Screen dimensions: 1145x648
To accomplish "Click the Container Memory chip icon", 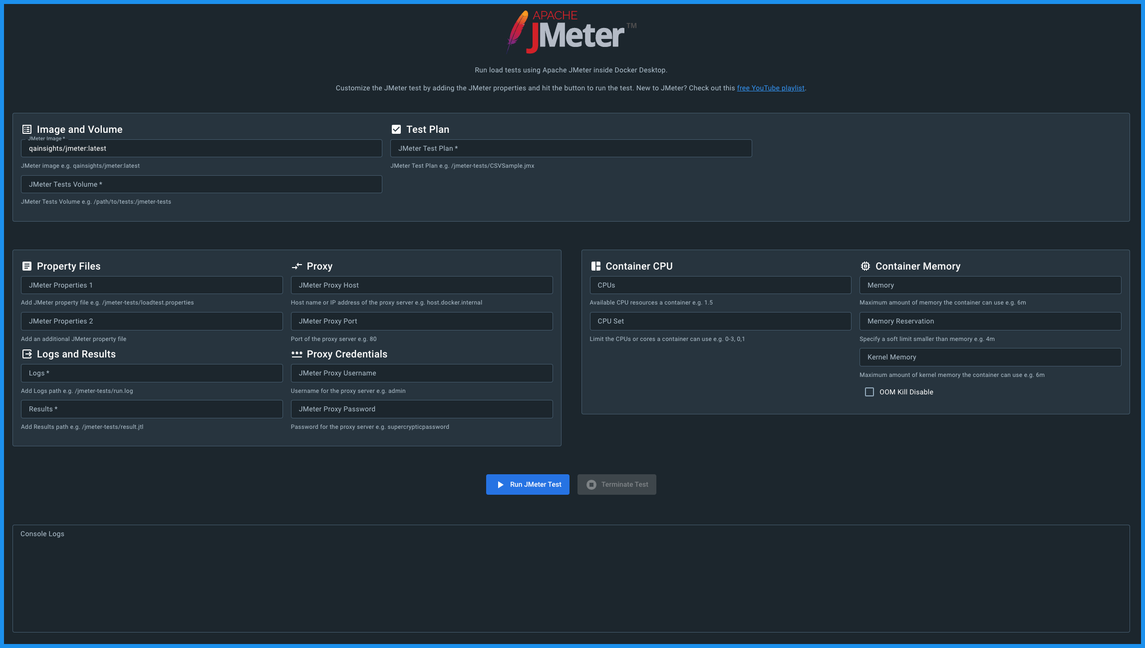I will click(x=865, y=266).
